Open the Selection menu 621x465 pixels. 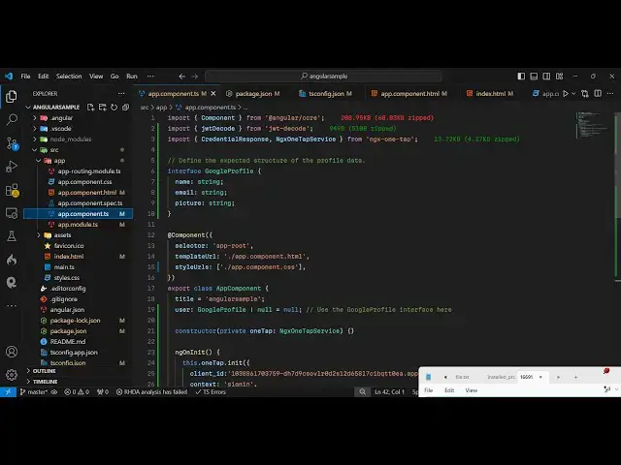pos(69,77)
